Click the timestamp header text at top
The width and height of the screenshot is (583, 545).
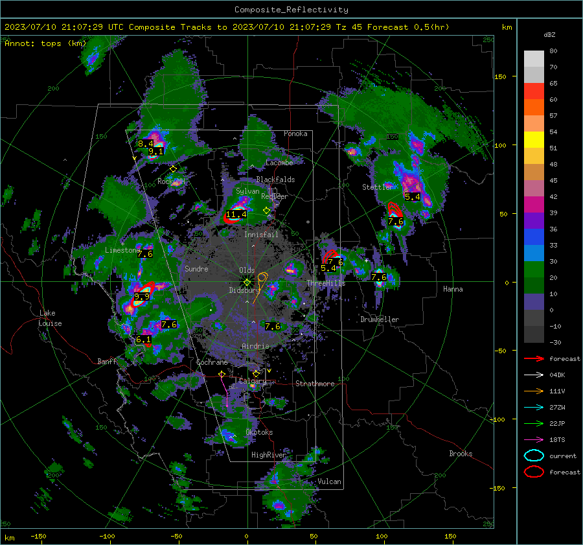[227, 27]
